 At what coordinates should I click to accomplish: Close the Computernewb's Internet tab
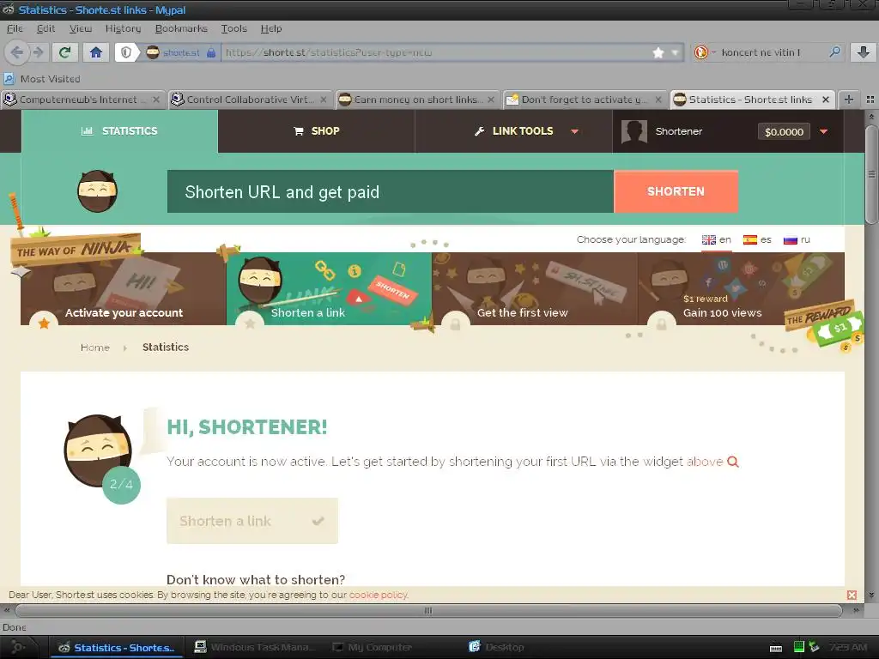tap(156, 100)
